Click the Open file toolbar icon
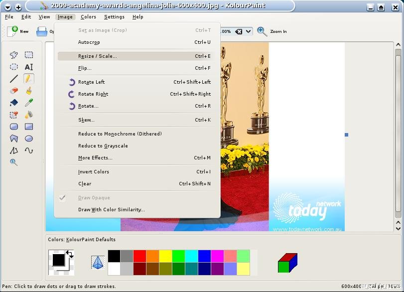This screenshot has height=292, width=404. pos(42,31)
